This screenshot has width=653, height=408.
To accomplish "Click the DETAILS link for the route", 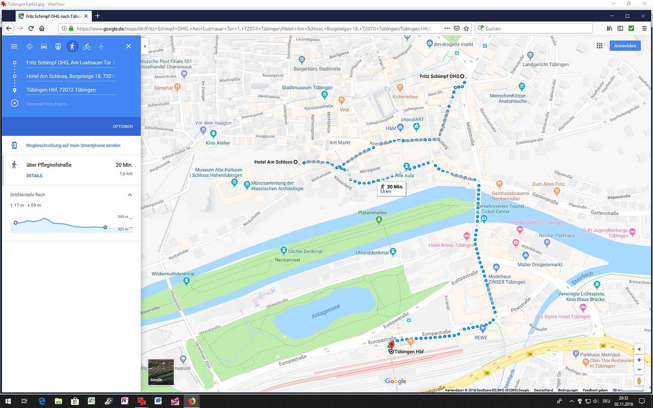I will (34, 176).
